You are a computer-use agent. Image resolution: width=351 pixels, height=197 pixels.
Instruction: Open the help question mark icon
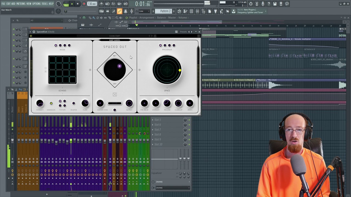[x=269, y=4]
